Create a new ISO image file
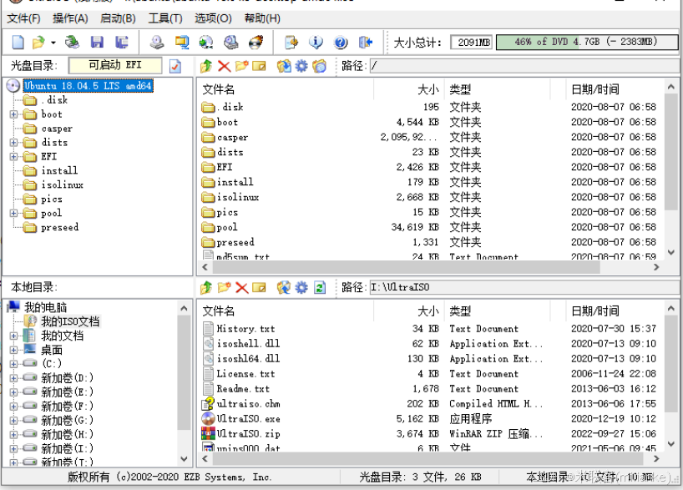Image resolution: width=683 pixels, height=490 pixels. click(x=17, y=42)
